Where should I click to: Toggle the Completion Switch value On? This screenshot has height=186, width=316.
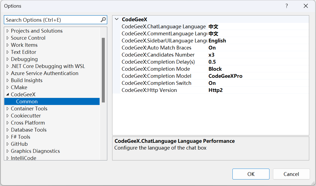tap(212, 83)
